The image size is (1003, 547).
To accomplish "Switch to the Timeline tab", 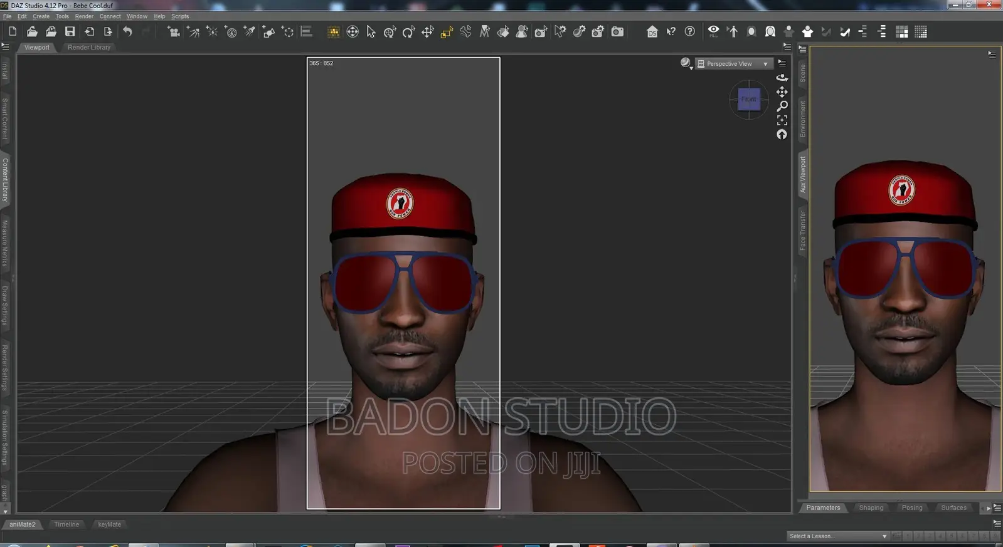I will click(x=66, y=524).
